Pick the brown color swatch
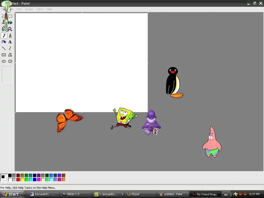Screen dimensions: 264x198 click(63, 176)
